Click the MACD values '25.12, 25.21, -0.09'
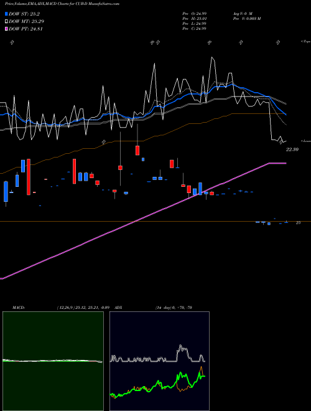 pyautogui.click(x=93, y=308)
